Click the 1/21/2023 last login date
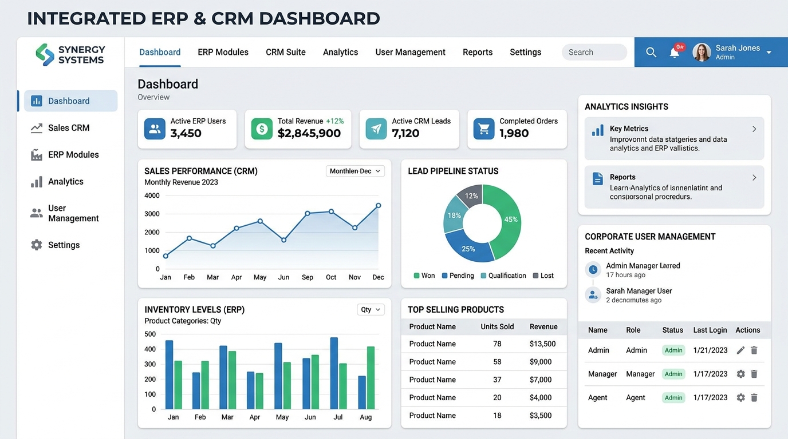This screenshot has width=788, height=439. [x=710, y=350]
